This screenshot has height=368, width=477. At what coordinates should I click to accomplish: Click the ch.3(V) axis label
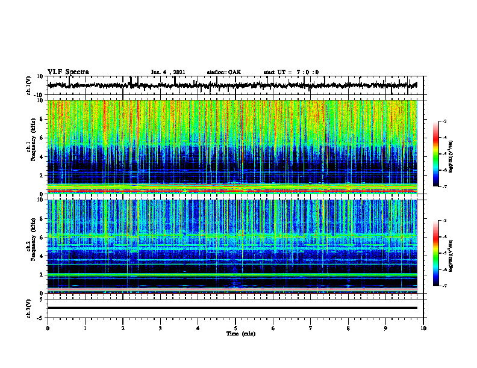(x=29, y=308)
